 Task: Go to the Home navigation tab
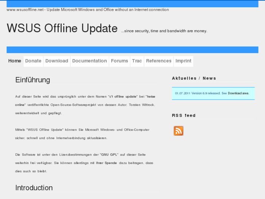(x=15, y=61)
